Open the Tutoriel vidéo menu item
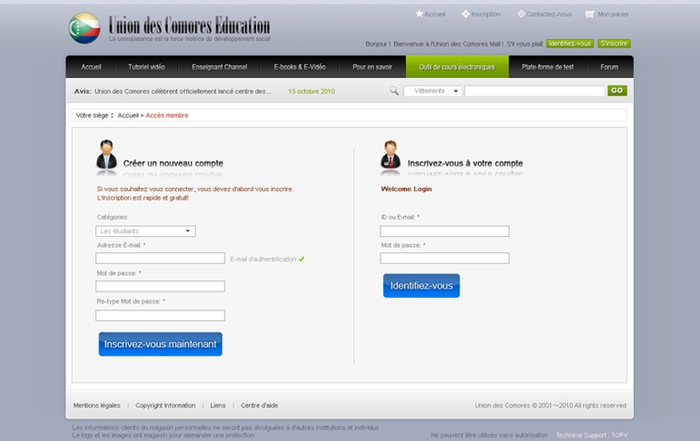The width and height of the screenshot is (700, 441). [x=147, y=67]
